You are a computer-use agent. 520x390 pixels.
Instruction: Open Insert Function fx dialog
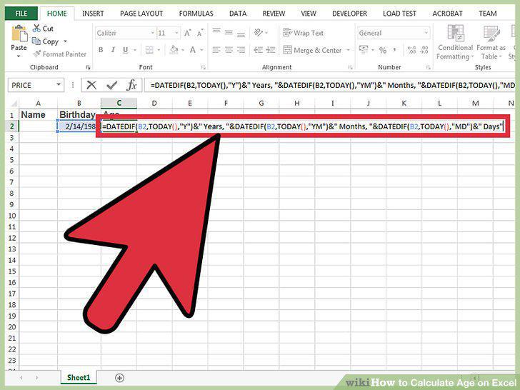click(x=131, y=85)
